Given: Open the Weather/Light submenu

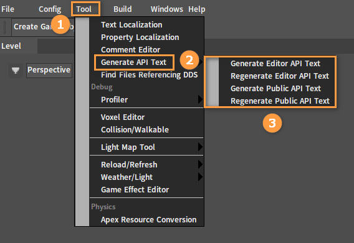Looking at the screenshot, I should click(x=146, y=177).
